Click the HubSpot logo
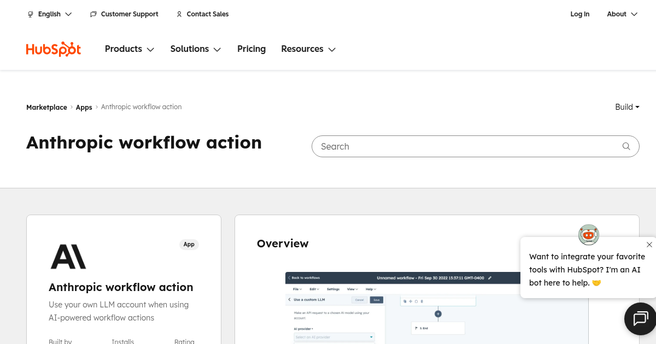Image resolution: width=656 pixels, height=344 pixels. (54, 49)
